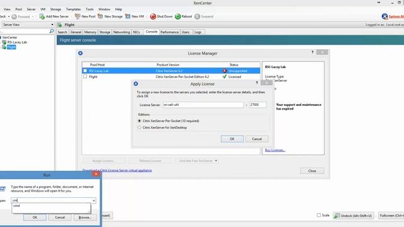Viewport: 404px width, 227px height.
Task: Click the Forward navigation arrow icon
Action: click(14, 16)
